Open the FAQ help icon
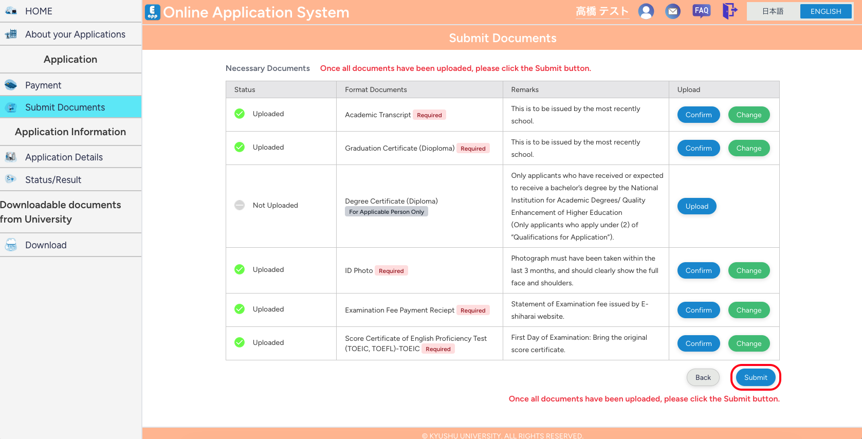 tap(701, 11)
